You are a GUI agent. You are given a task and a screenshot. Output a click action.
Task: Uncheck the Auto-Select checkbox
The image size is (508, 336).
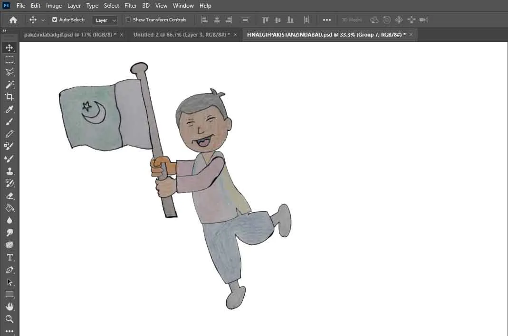click(55, 20)
